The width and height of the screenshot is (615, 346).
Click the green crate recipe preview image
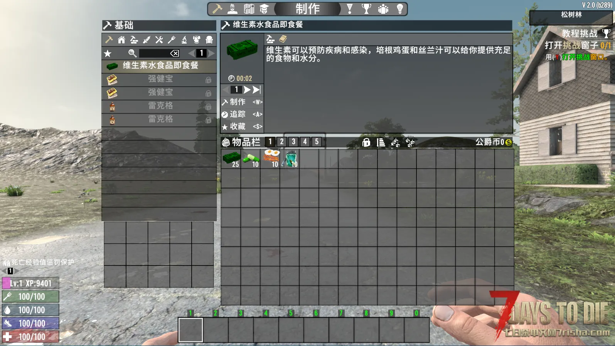click(242, 50)
